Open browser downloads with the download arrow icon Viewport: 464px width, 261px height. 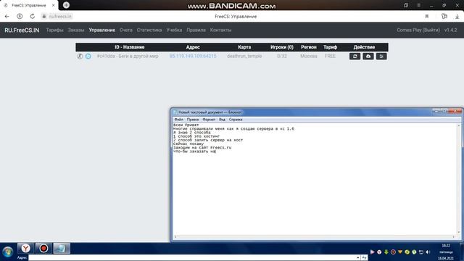tap(457, 17)
